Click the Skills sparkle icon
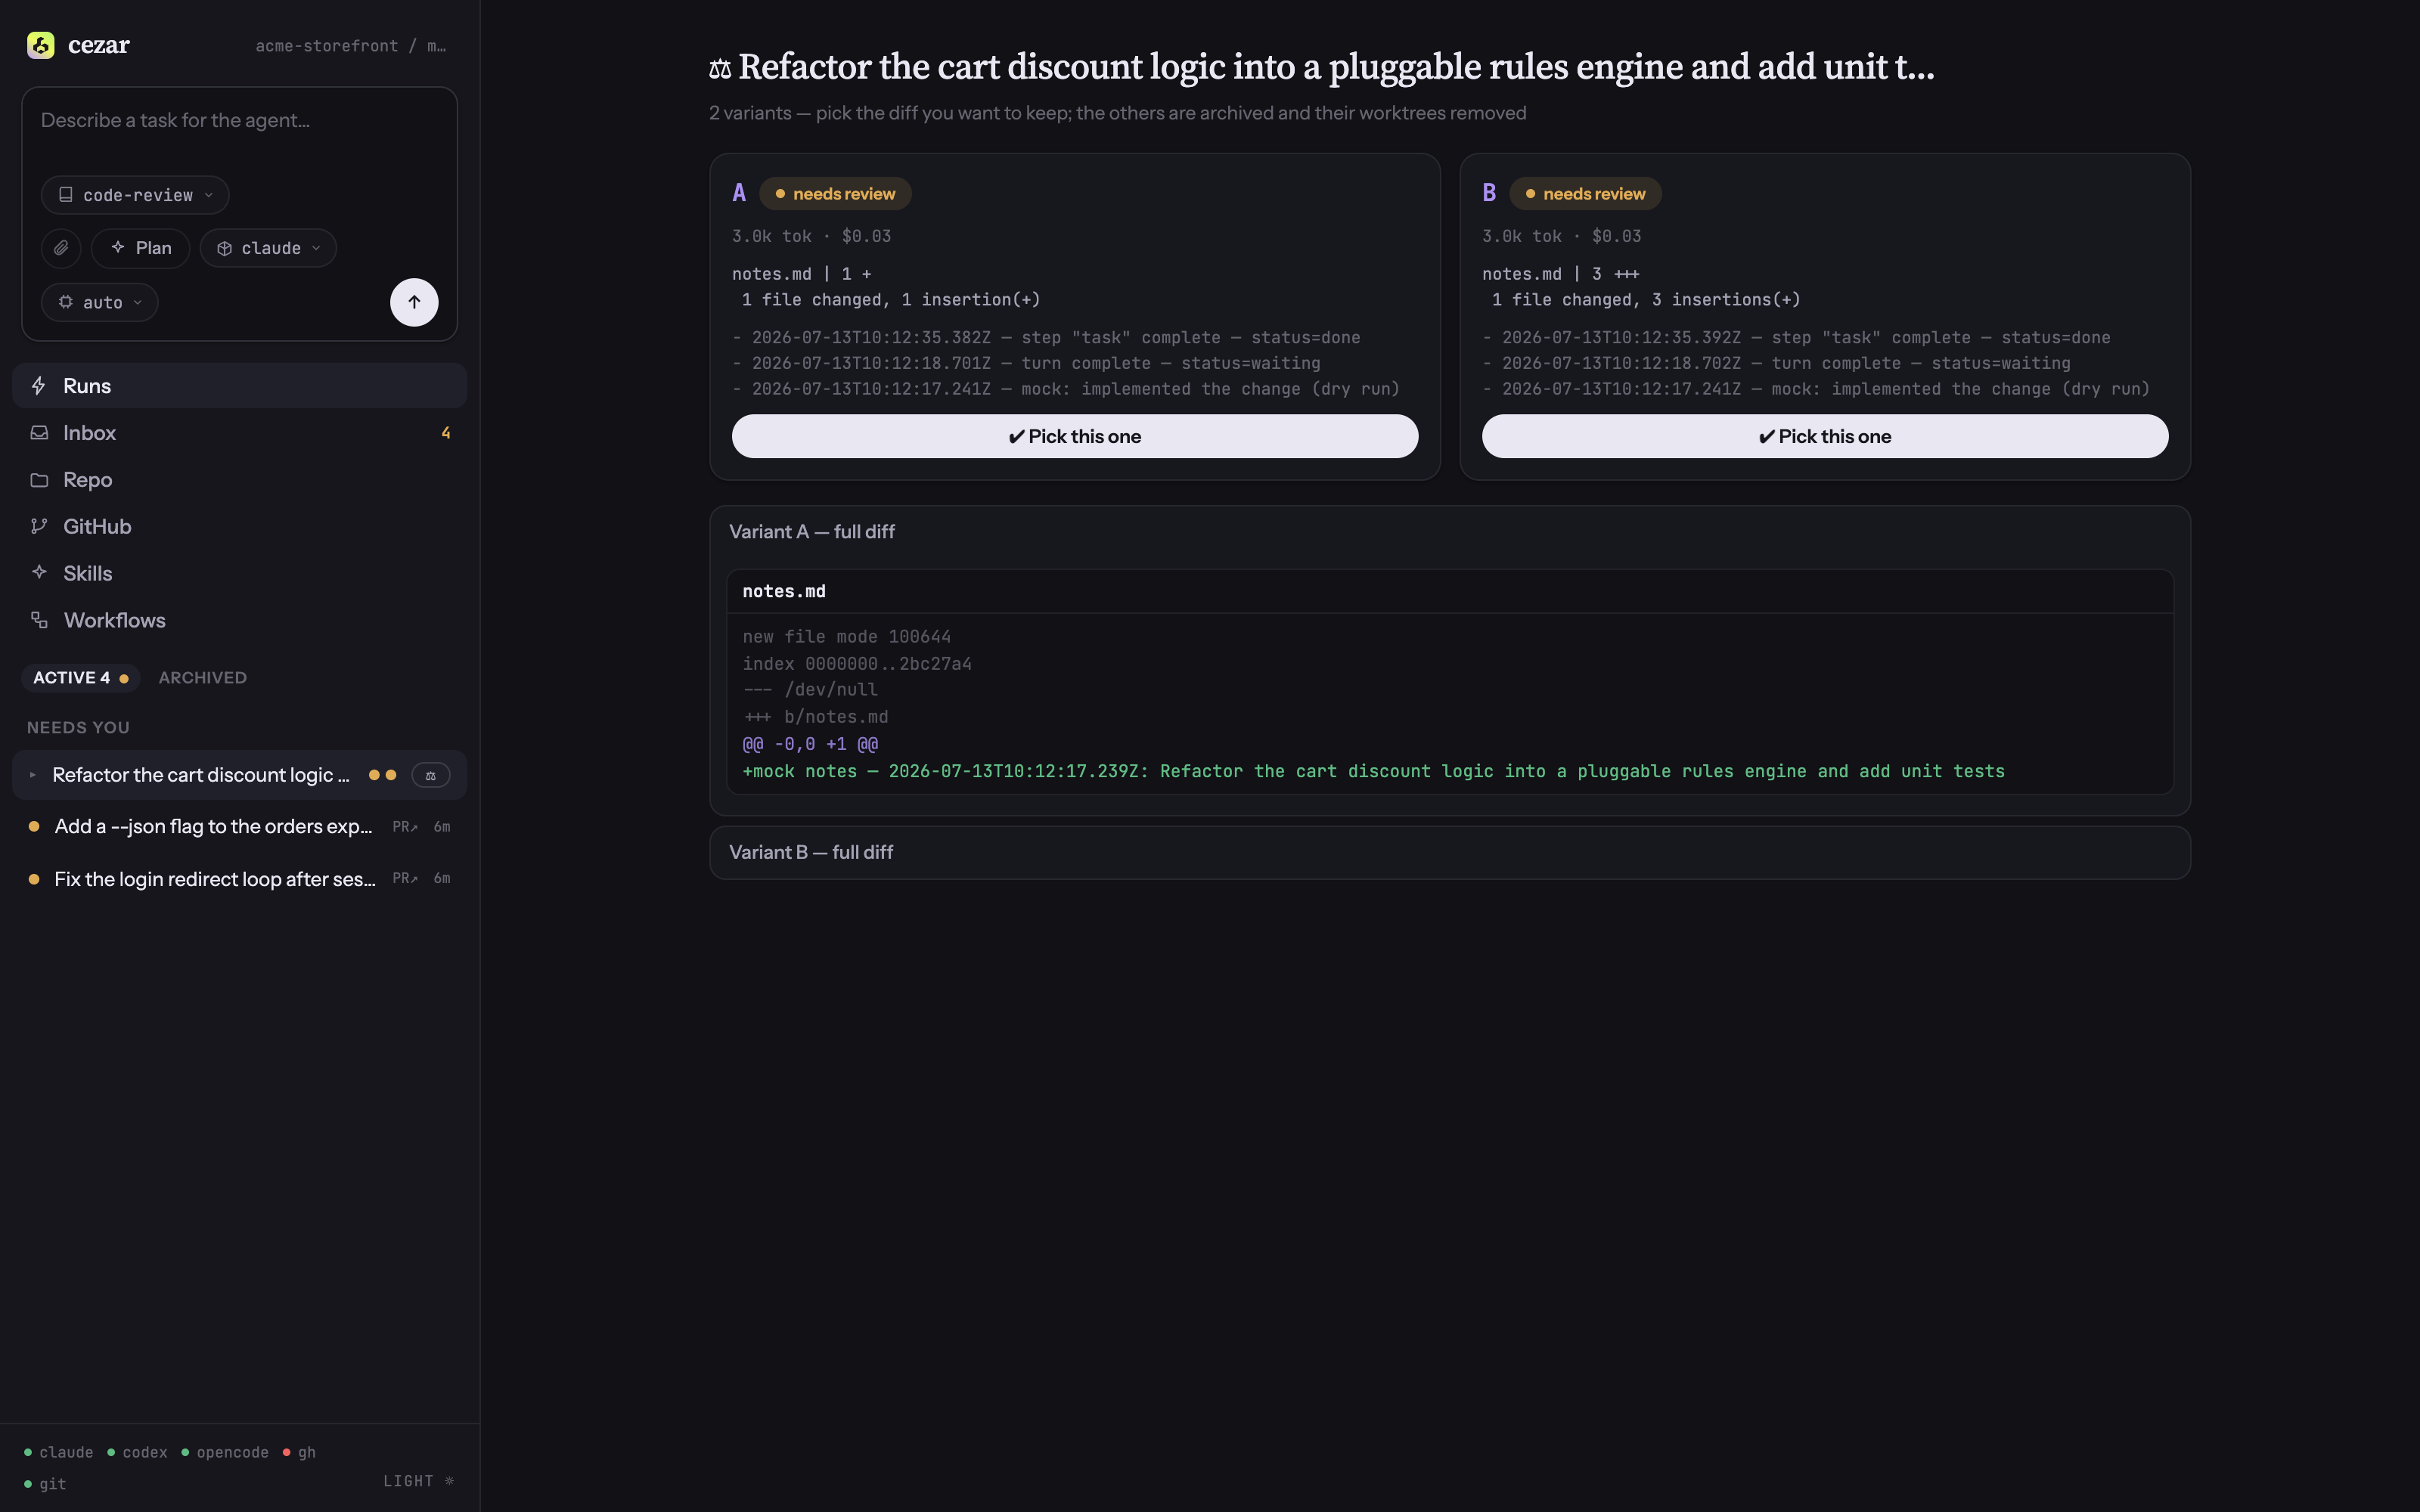2420x1512 pixels. tap(39, 573)
